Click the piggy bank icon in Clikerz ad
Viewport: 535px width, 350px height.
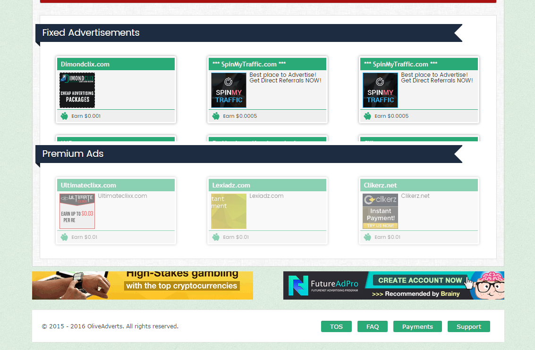coord(367,237)
